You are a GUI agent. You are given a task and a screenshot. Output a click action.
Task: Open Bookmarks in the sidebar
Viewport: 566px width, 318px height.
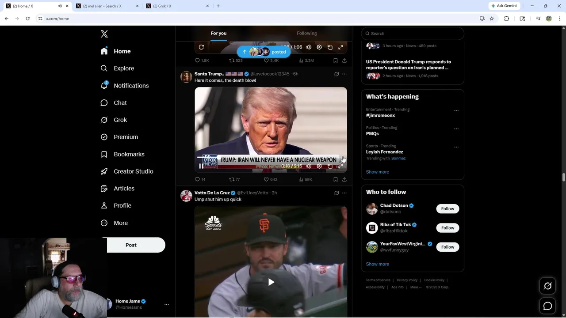123,154
